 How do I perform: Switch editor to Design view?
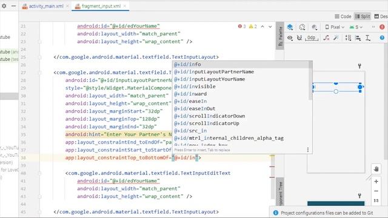(x=381, y=16)
